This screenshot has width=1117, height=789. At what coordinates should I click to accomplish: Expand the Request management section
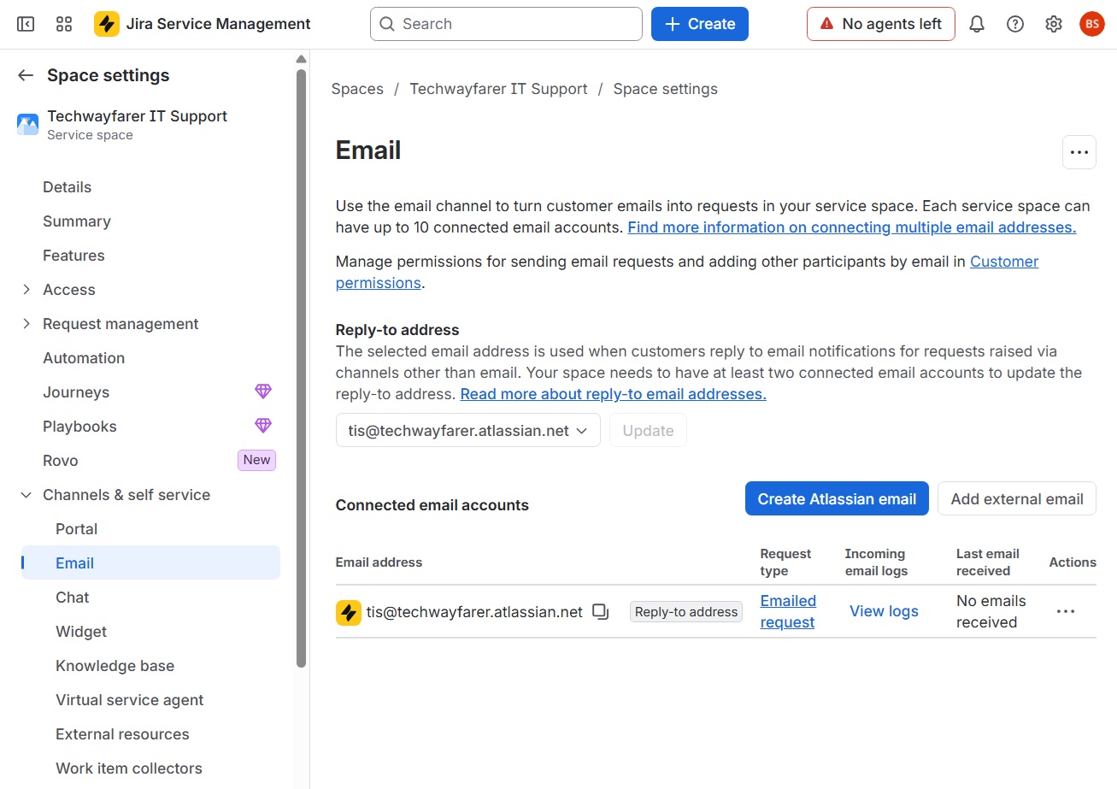click(26, 324)
